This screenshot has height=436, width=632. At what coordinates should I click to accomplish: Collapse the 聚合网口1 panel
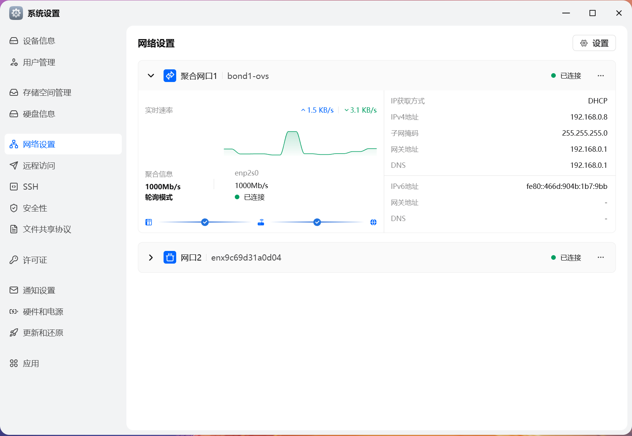click(151, 76)
